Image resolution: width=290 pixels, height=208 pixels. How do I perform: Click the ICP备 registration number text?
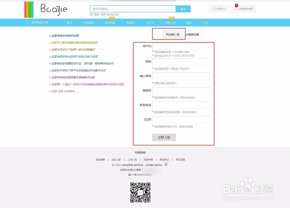click(140, 175)
